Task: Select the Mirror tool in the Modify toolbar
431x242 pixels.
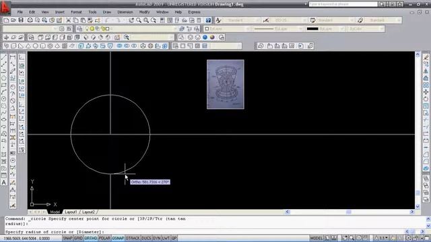Action: tap(426, 71)
